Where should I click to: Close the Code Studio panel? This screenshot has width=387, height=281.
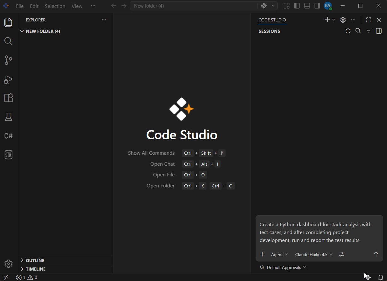click(x=379, y=20)
